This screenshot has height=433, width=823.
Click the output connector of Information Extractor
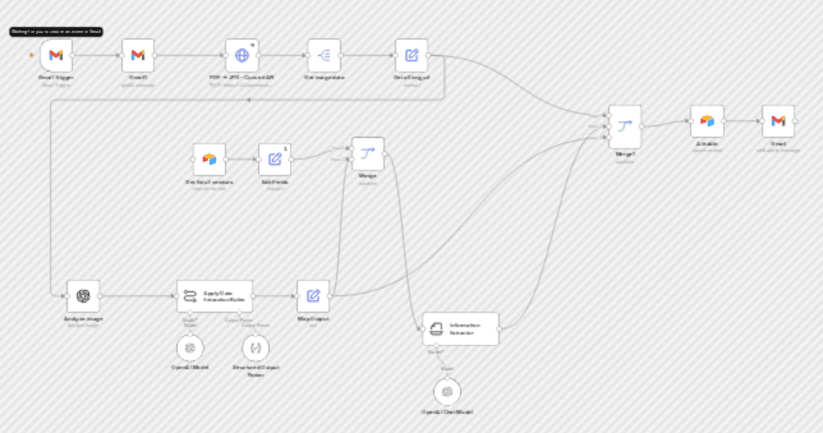point(498,329)
